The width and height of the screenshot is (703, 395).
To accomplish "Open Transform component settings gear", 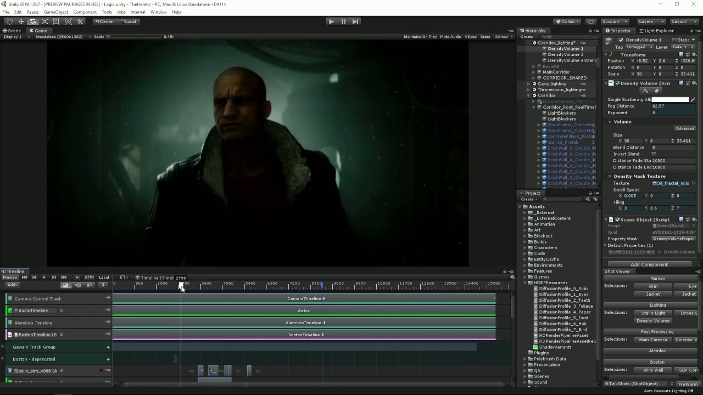I will click(694, 55).
